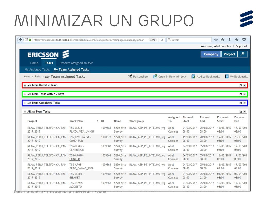264x198 pixels.
Task: Open the Tasks Within 7 Days options dropdown
Action: click(x=244, y=94)
